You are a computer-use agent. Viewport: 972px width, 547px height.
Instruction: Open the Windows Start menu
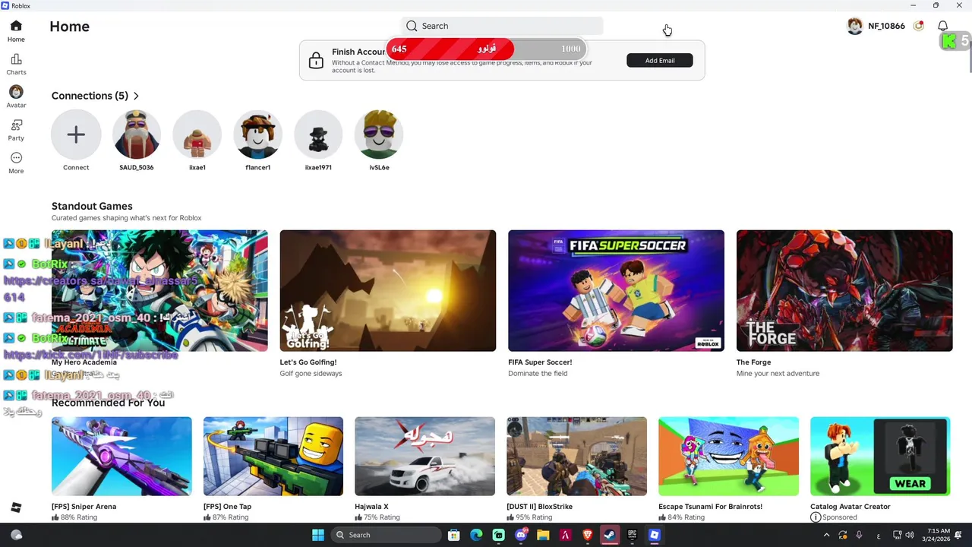click(x=318, y=535)
